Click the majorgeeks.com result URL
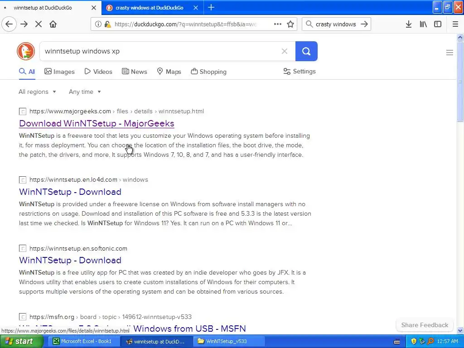 click(116, 111)
